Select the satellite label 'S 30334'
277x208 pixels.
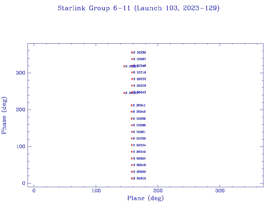(x=139, y=145)
